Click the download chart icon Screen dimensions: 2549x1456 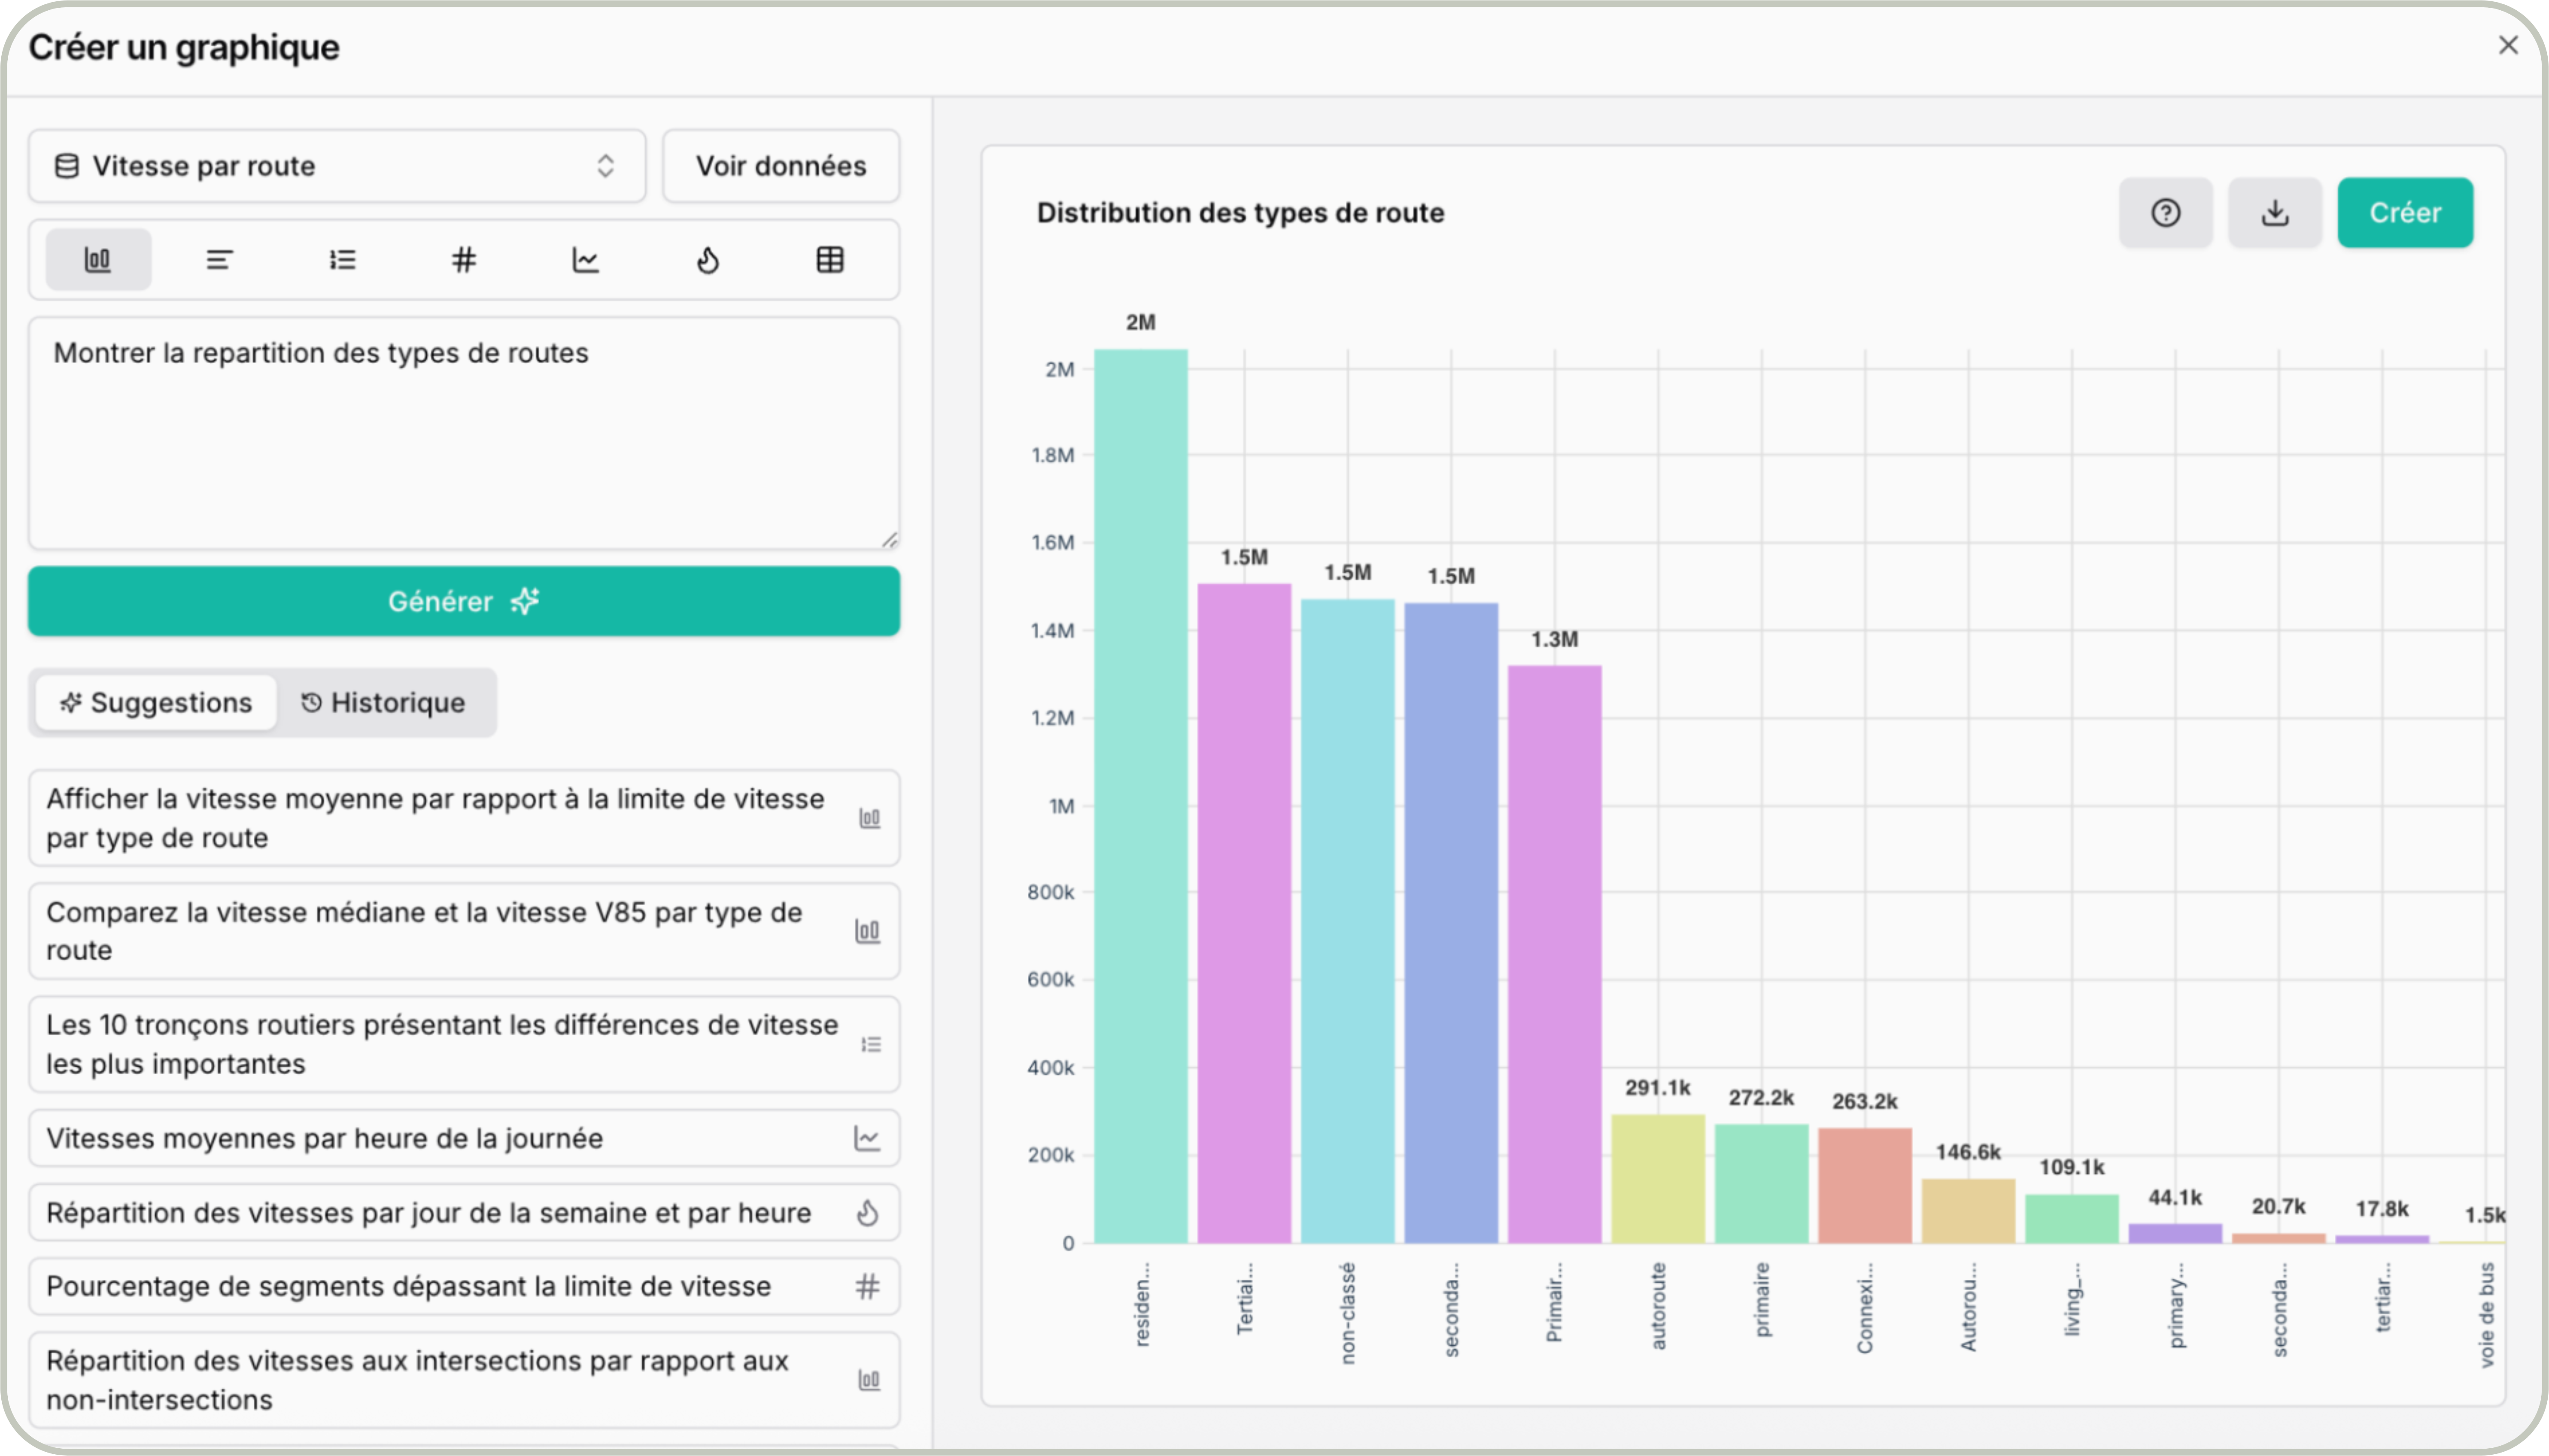pos(2274,213)
